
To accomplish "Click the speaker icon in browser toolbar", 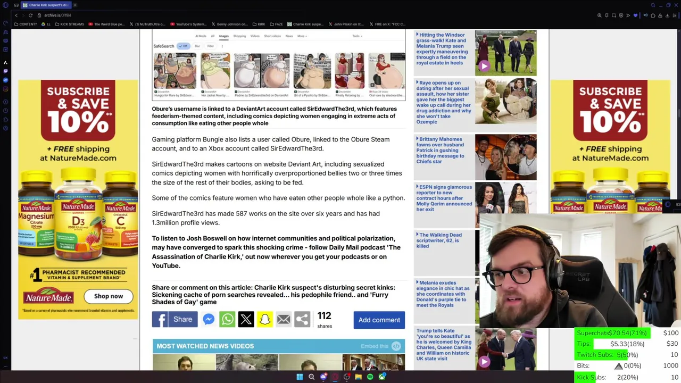I will point(646,15).
